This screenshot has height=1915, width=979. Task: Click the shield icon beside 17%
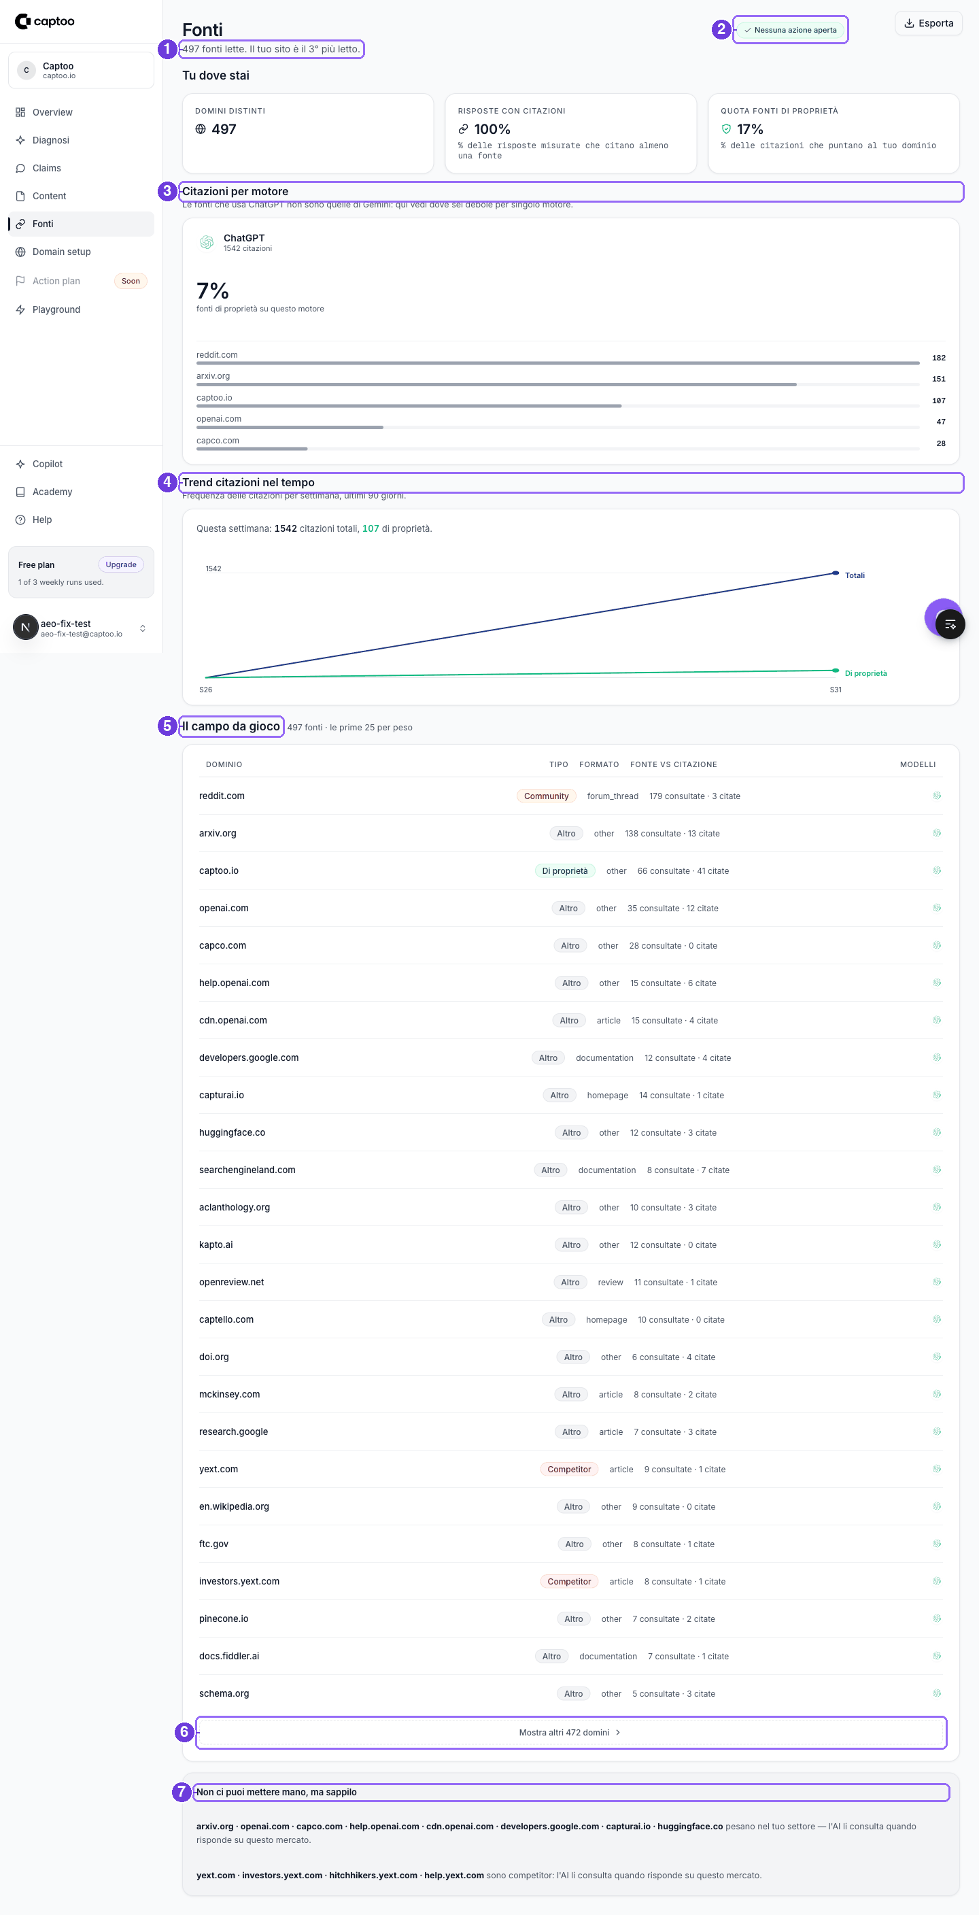pos(726,129)
